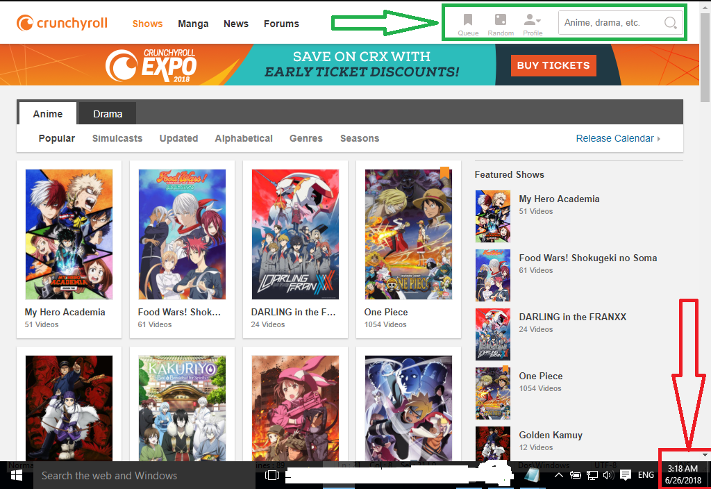Click the page vertical scrollbar

[705, 57]
